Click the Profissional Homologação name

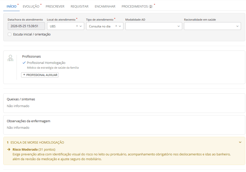pos(46,63)
